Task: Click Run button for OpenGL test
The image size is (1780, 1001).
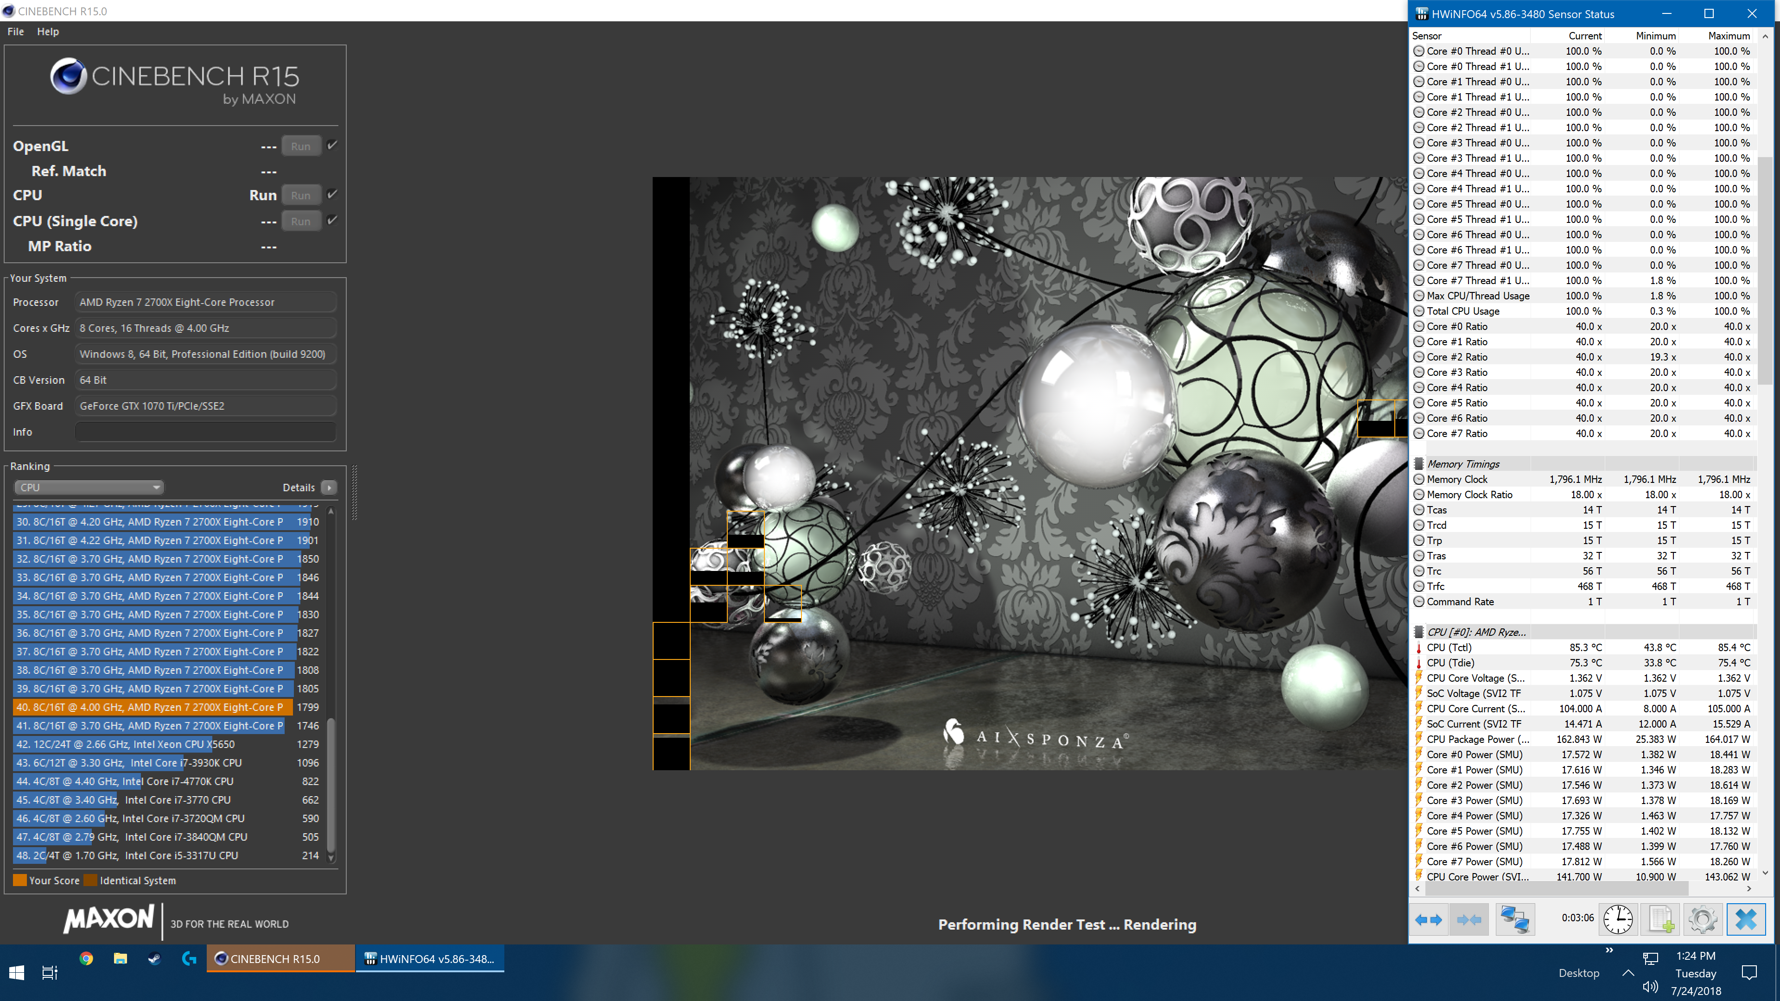Action: [300, 146]
